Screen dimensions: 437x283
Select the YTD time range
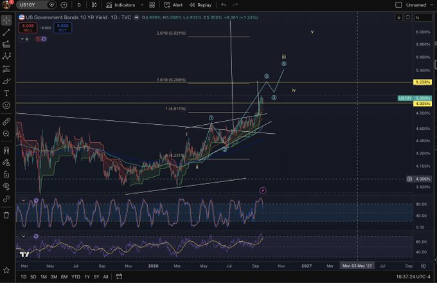click(76, 277)
